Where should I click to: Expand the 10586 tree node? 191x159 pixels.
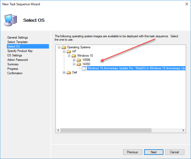(74, 60)
